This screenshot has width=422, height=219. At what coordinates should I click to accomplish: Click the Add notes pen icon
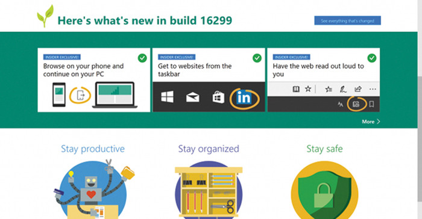click(343, 89)
